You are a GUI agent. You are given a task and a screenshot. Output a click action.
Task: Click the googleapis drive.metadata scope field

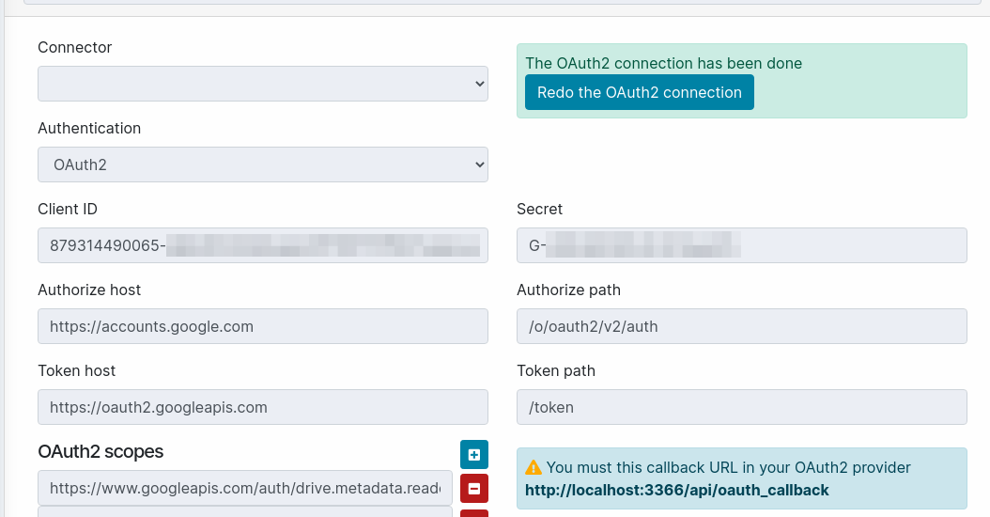pos(245,488)
